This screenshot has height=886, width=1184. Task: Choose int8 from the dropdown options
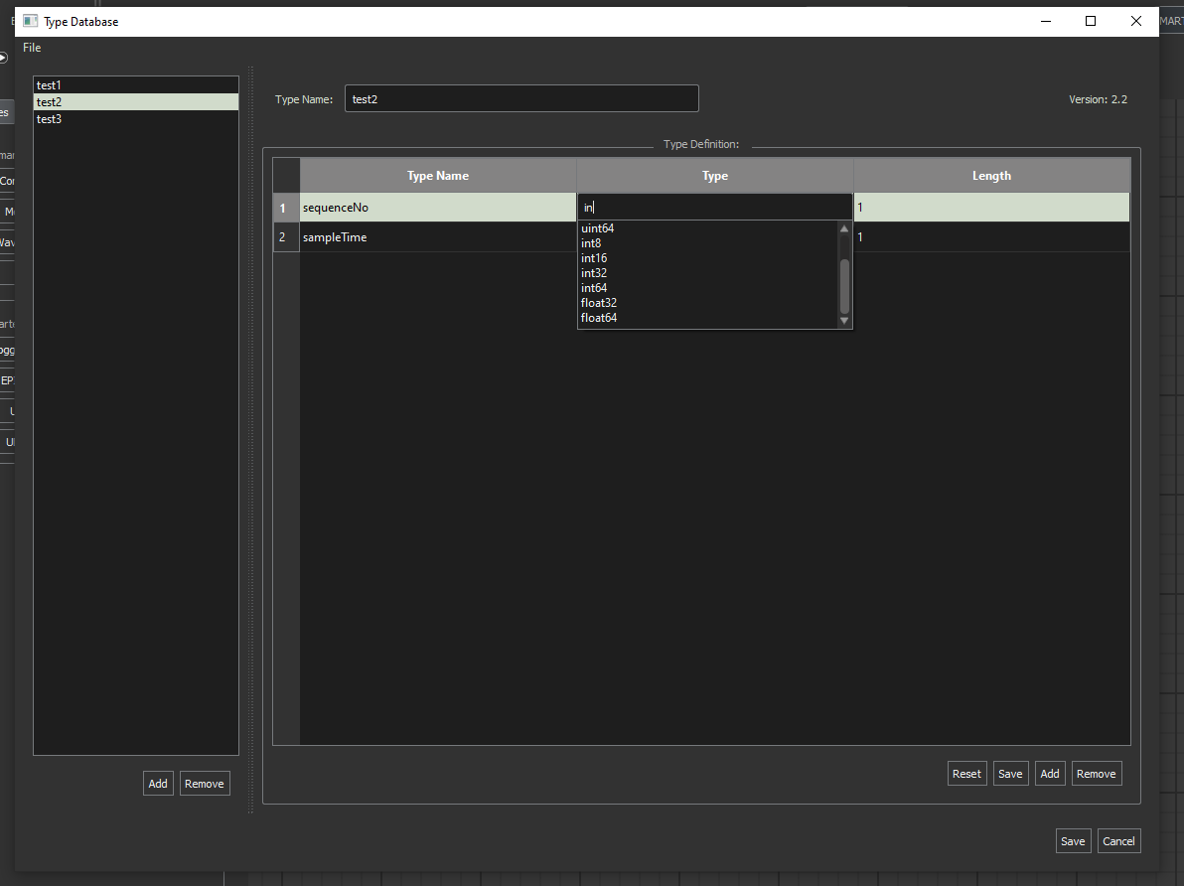[x=591, y=243]
